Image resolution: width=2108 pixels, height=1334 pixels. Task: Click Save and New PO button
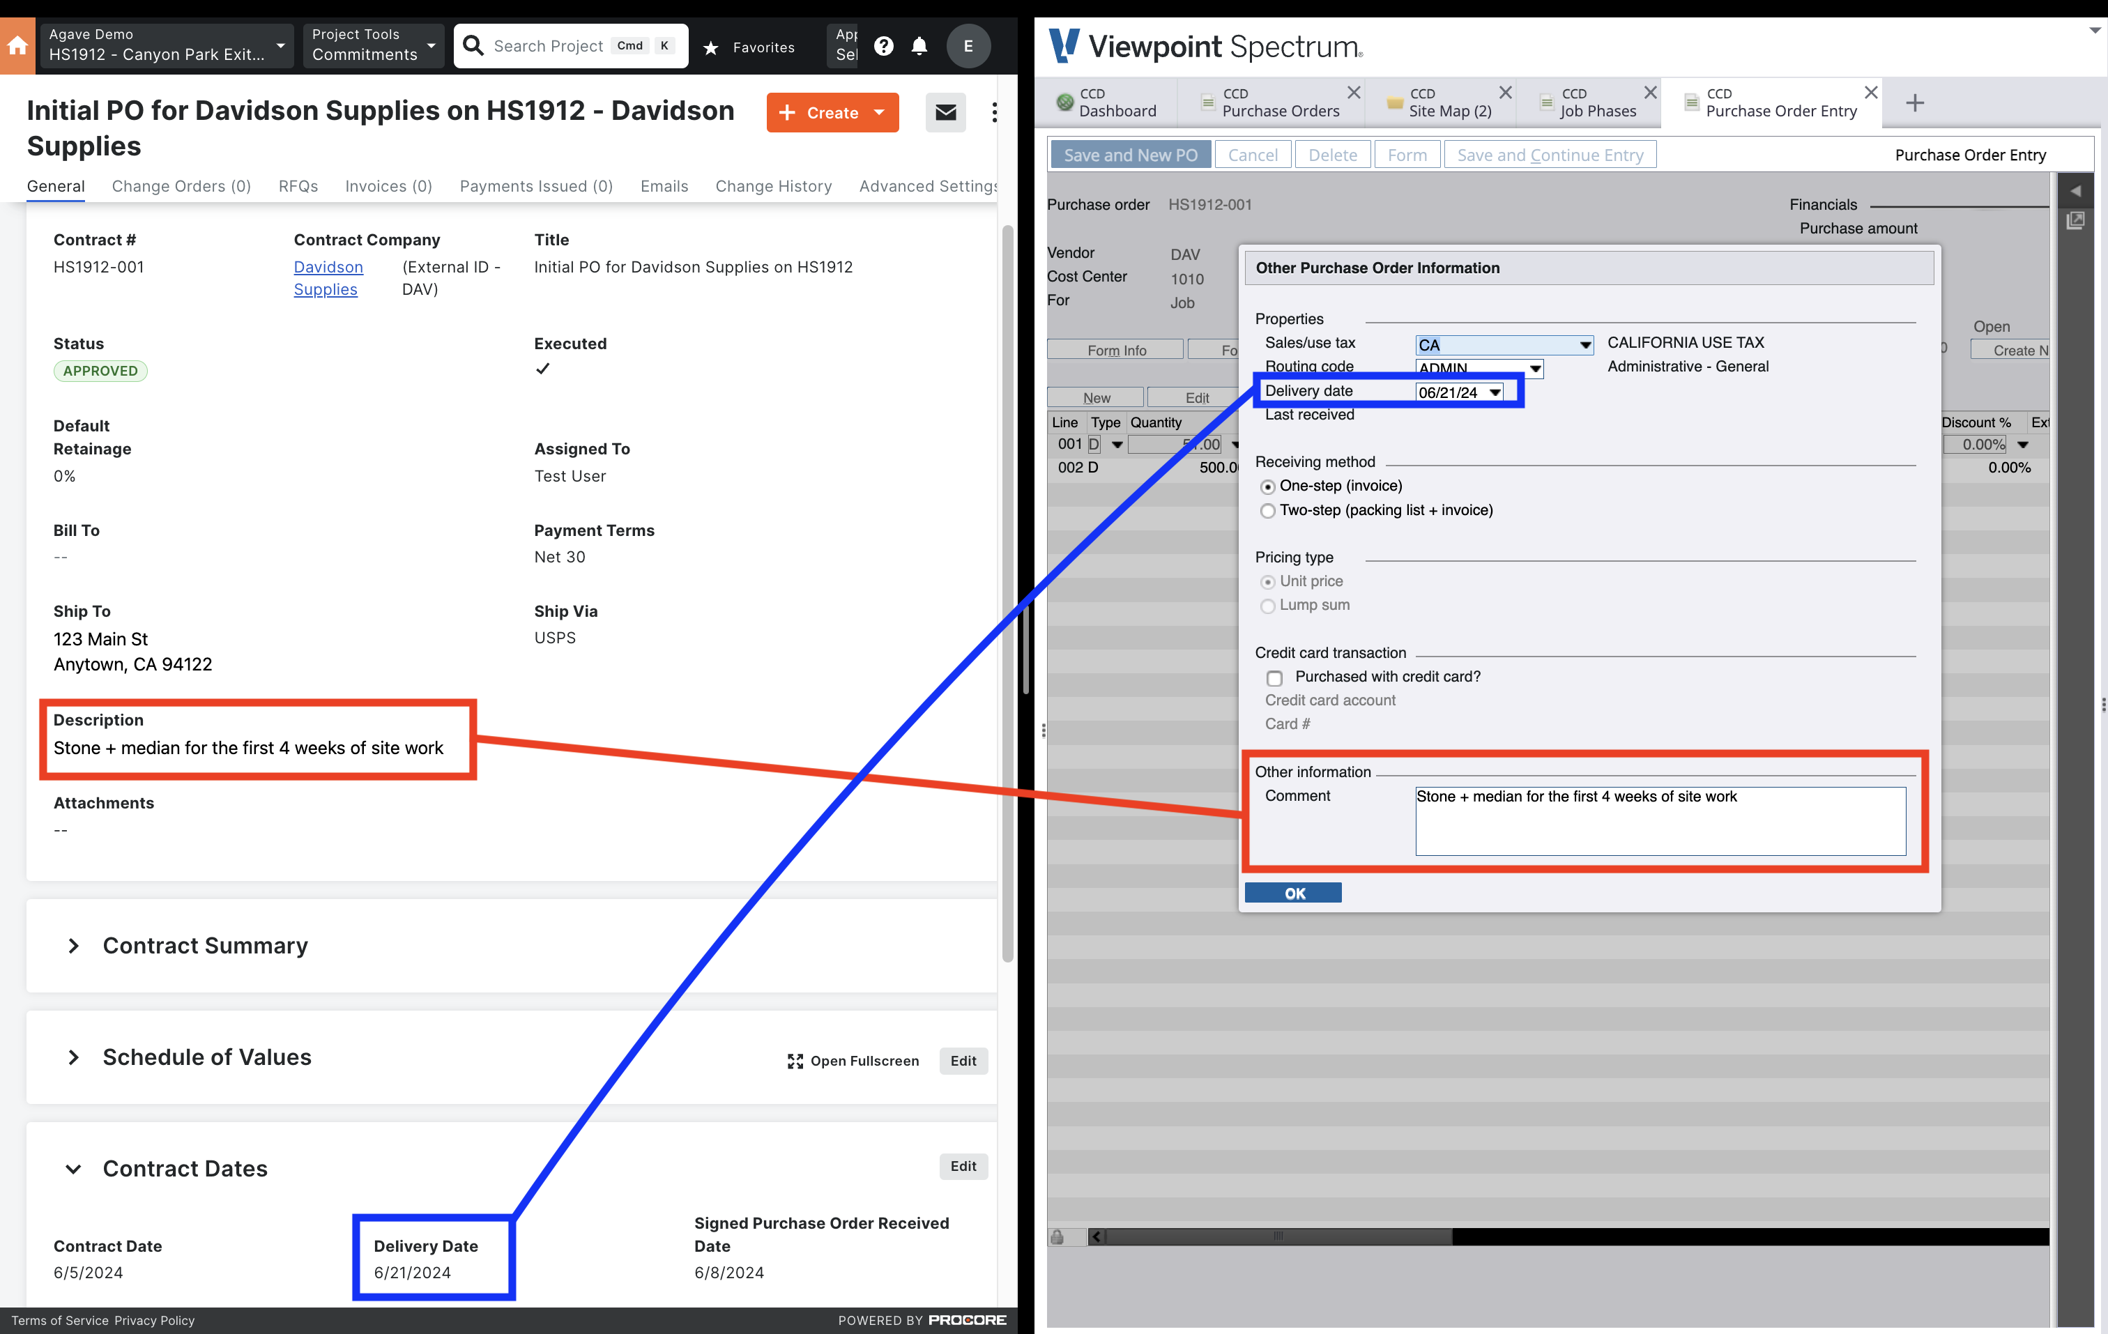[x=1130, y=155]
